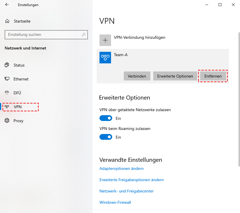Open the Windows-Firewall link
This screenshot has height=213, width=240.
coord(115,202)
